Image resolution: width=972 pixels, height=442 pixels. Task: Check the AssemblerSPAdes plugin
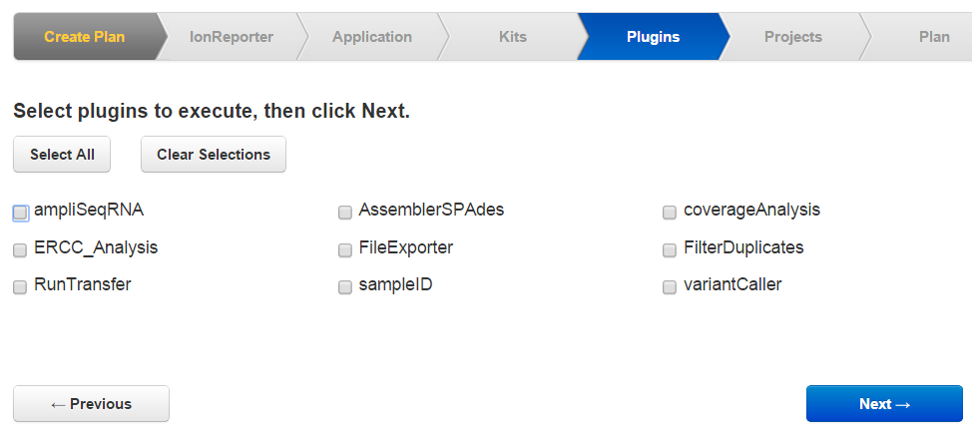tap(345, 213)
